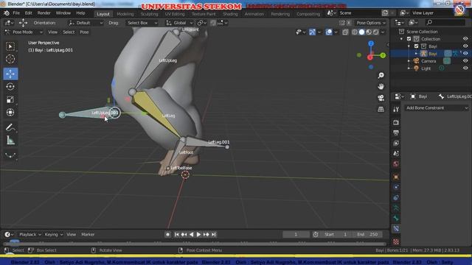Click the Blender logo menu icon
The height and width of the screenshot is (265, 472).
[7, 13]
